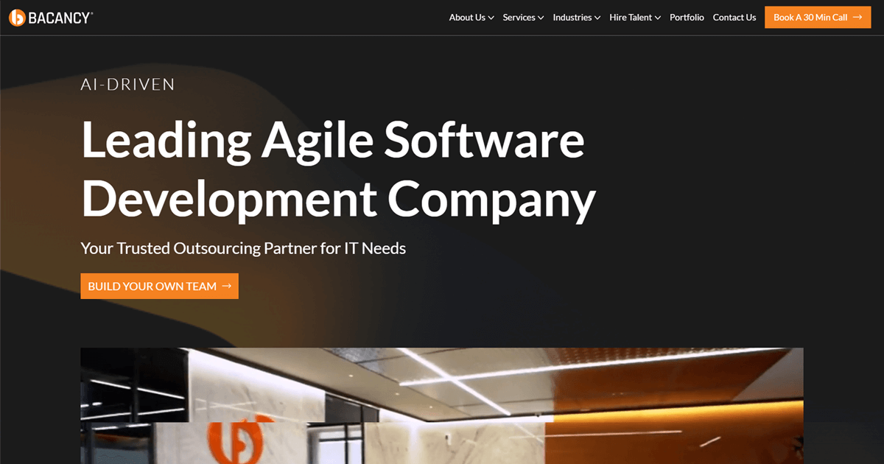Click the Leading Agile Software Development headline

(x=337, y=169)
